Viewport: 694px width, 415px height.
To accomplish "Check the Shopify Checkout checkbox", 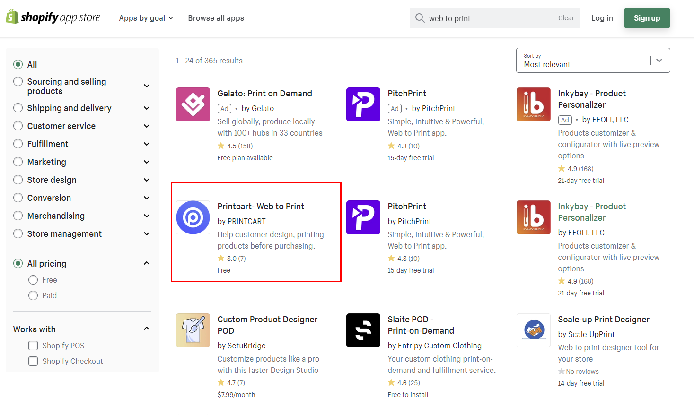I will [x=33, y=361].
